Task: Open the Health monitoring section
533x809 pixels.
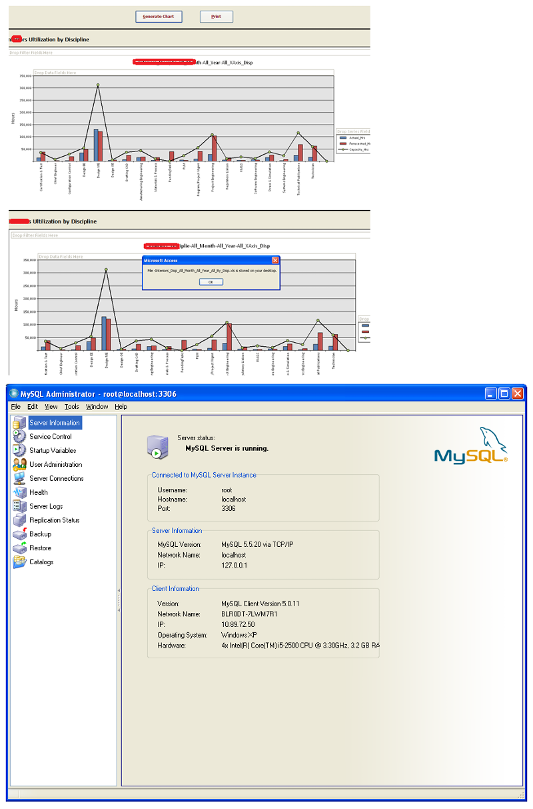Action: tap(38, 492)
